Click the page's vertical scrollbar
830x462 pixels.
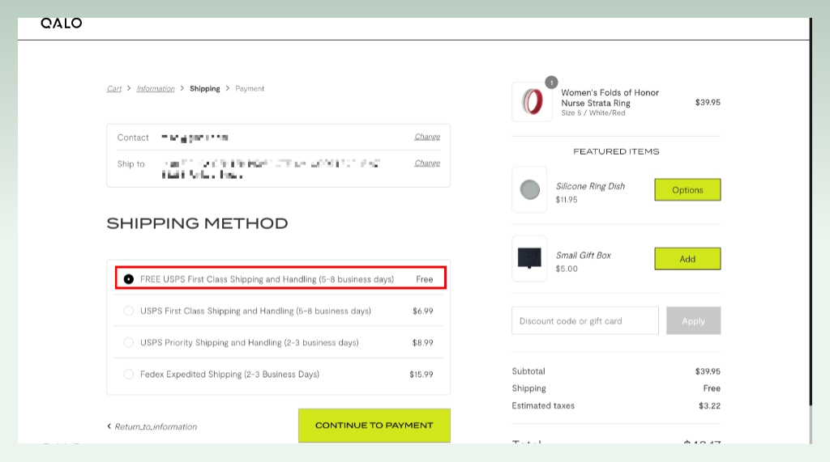(811, 211)
